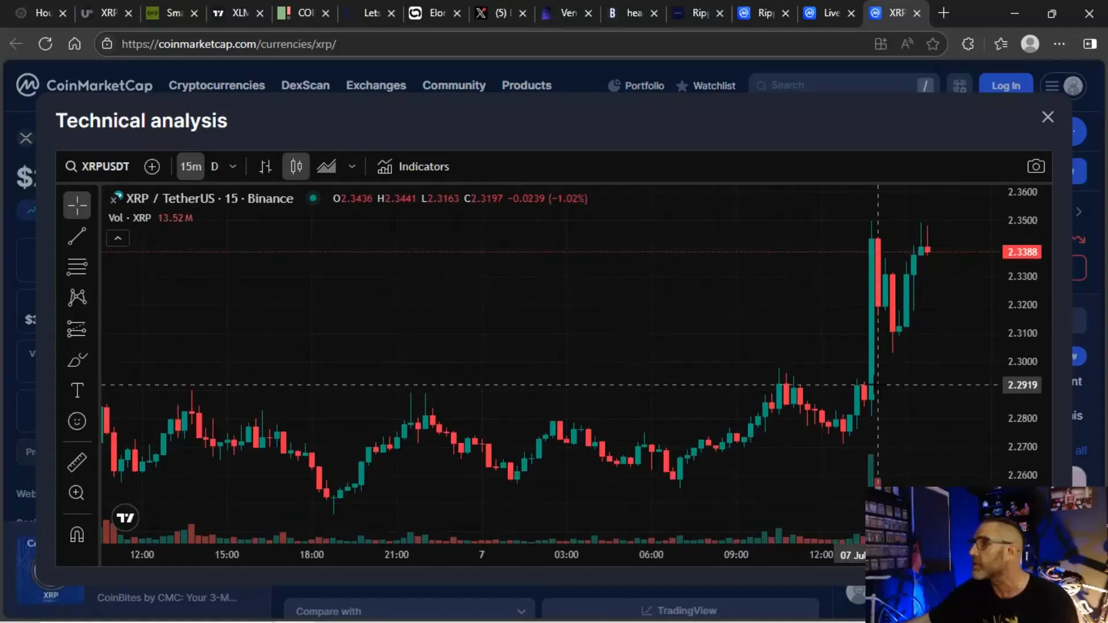Select the 15m timeframe
This screenshot has height=623, width=1108.
(x=190, y=167)
